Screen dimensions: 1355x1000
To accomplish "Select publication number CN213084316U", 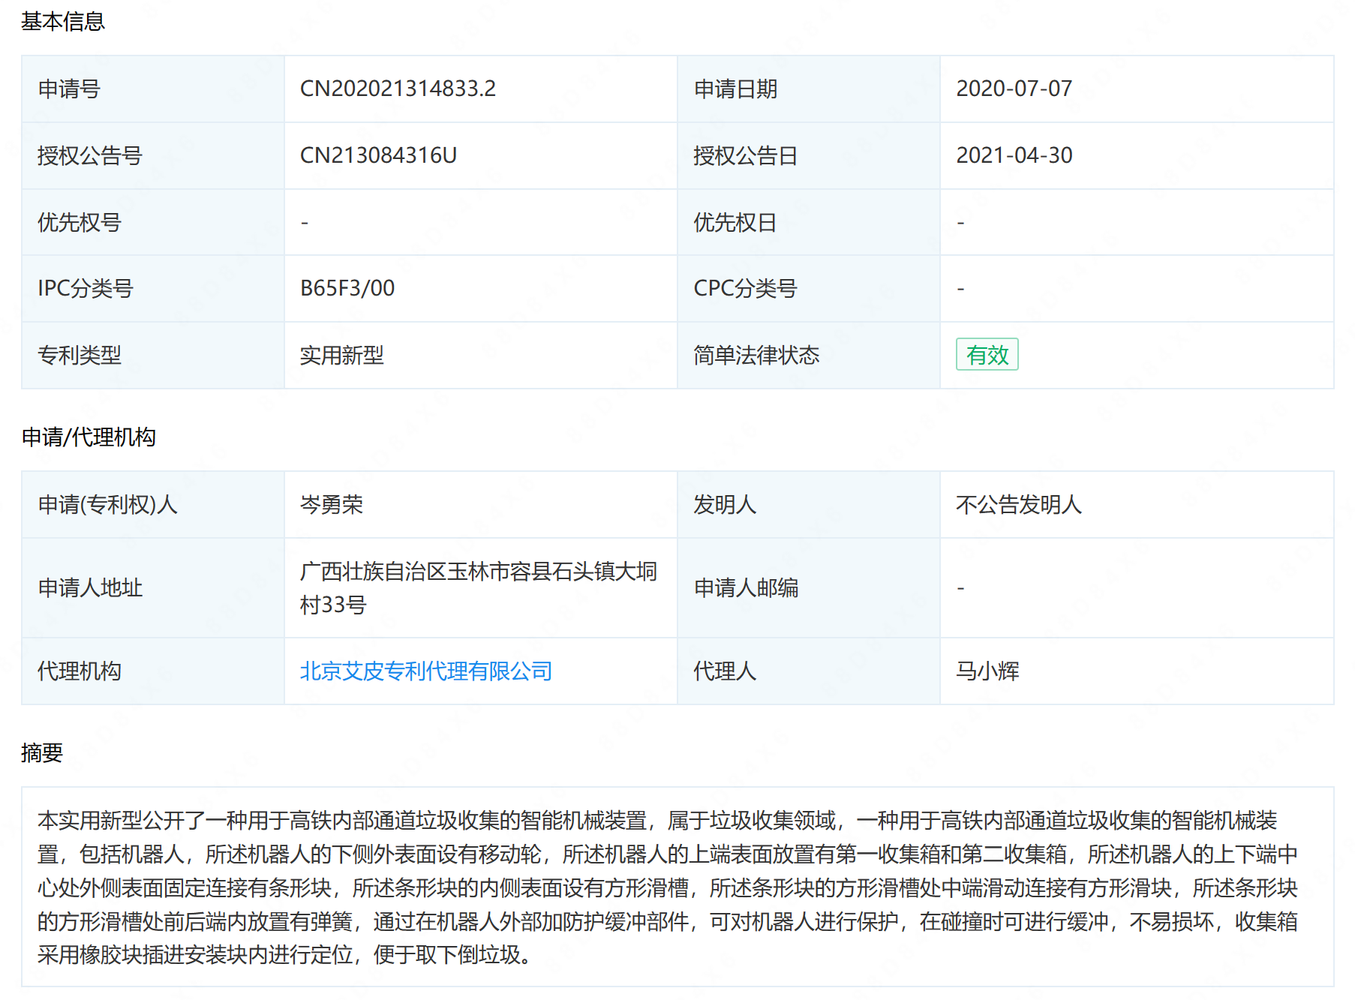I will 378,155.
